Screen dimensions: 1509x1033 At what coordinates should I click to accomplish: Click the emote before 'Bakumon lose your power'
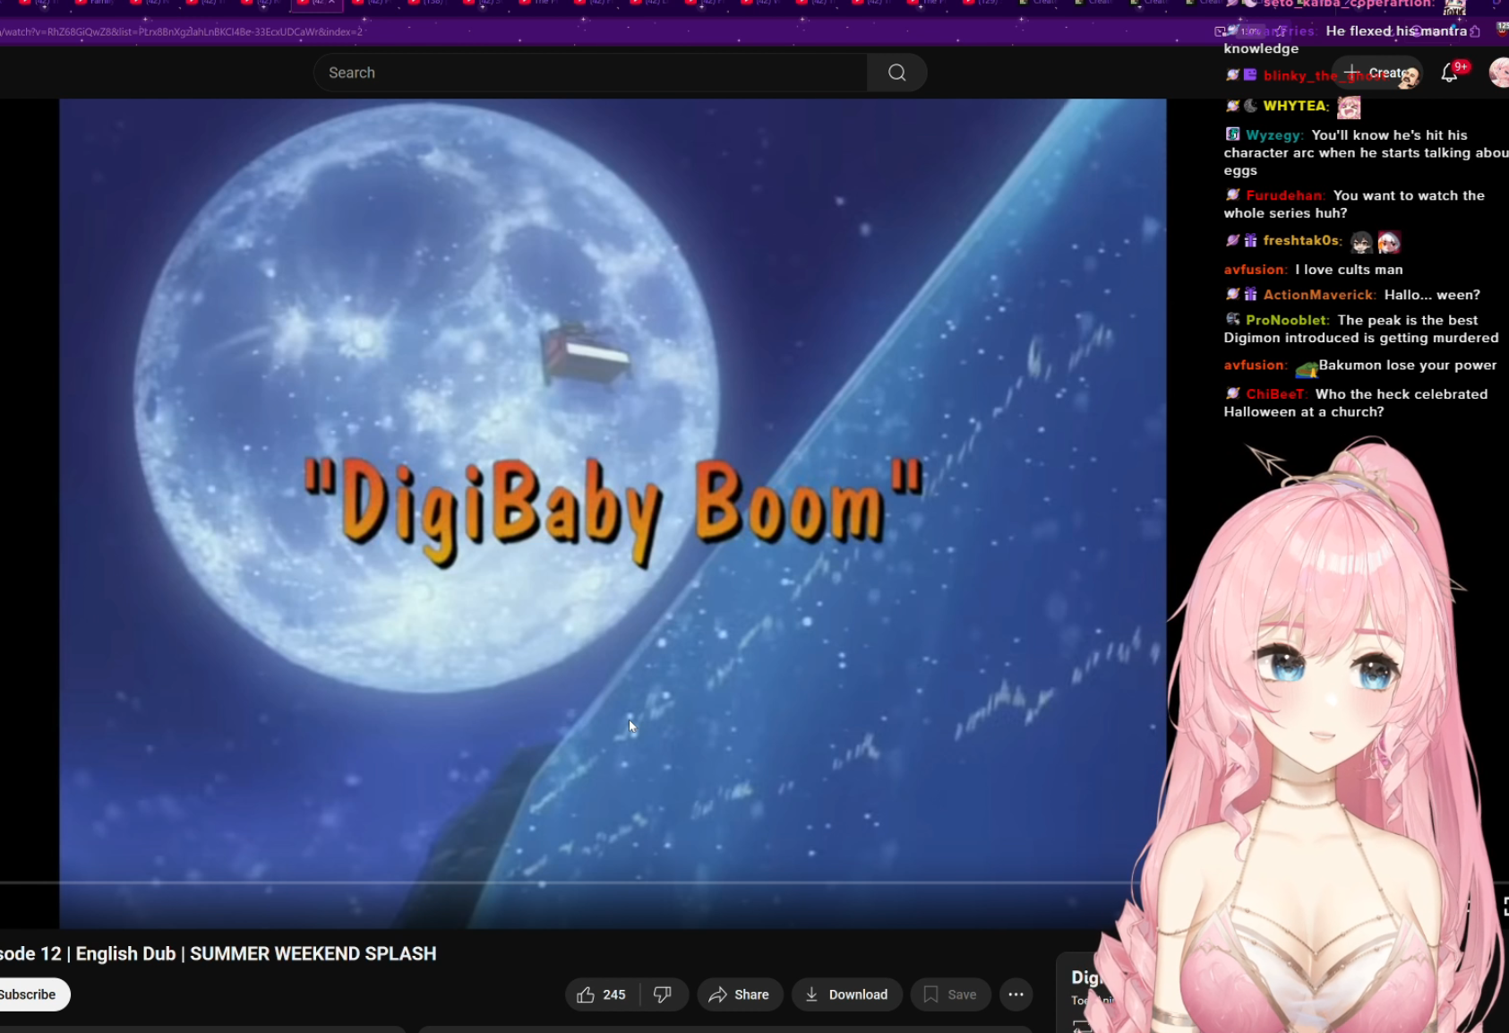pos(1307,367)
